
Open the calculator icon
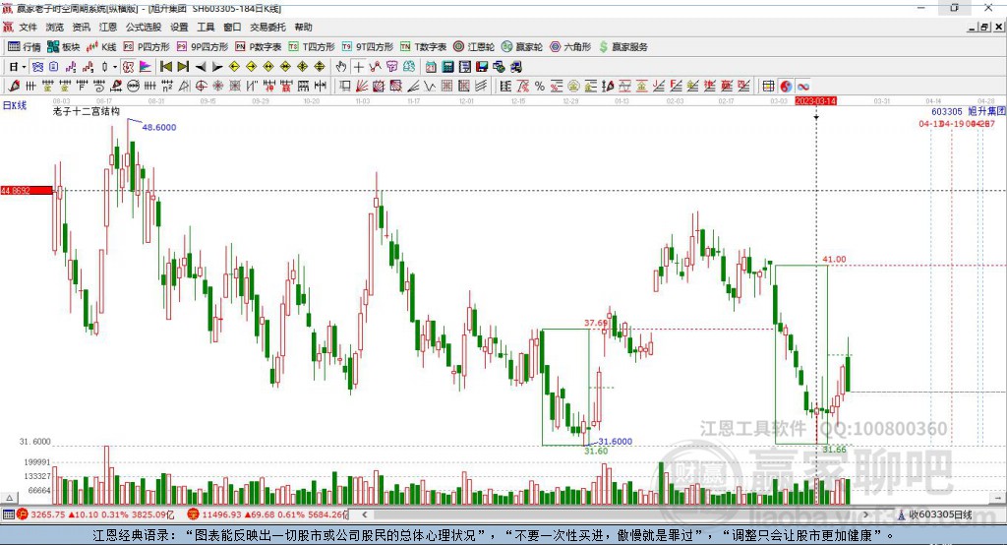[x=447, y=67]
